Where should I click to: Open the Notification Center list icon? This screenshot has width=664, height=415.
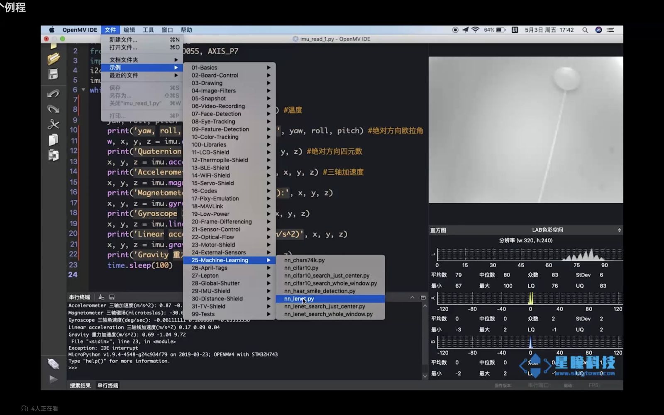(610, 30)
